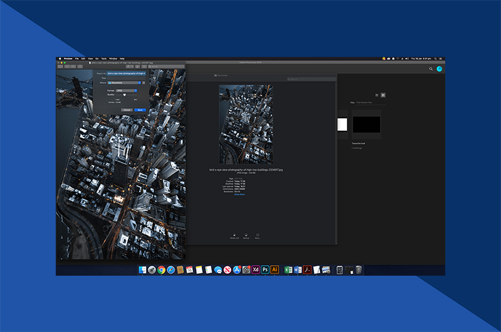Click Markup in Finder preview pane
The image size is (501, 332).
[x=246, y=236]
